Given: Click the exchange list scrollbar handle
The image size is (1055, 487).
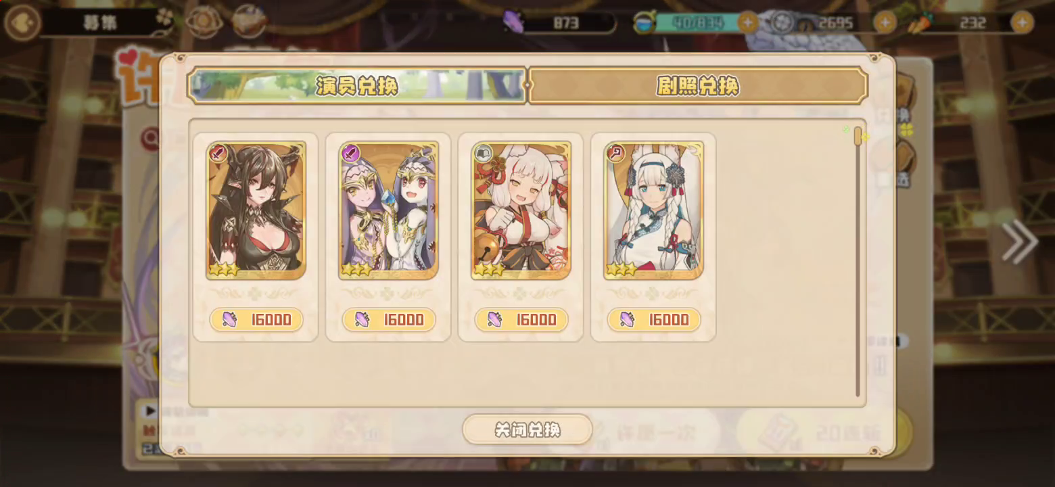Looking at the screenshot, I should coord(858,137).
